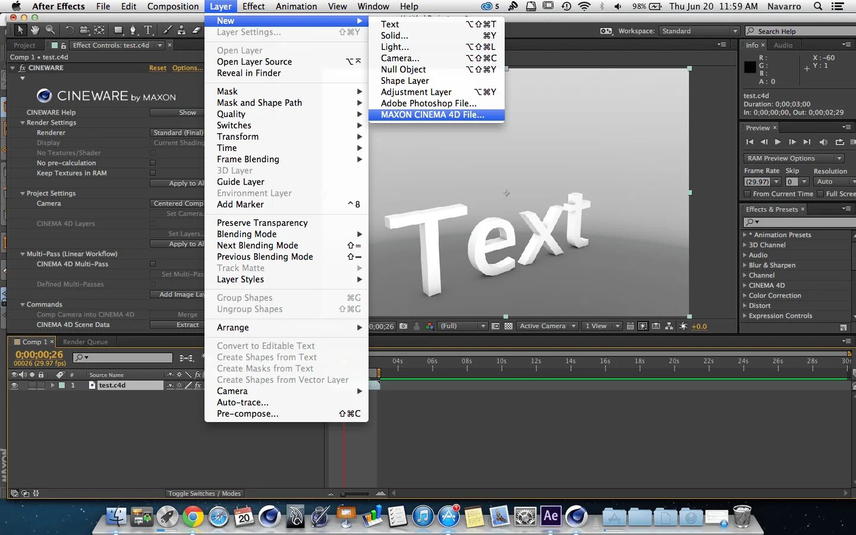Collapse the Multi-Pass (Linear Workflow) group

(x=23, y=254)
